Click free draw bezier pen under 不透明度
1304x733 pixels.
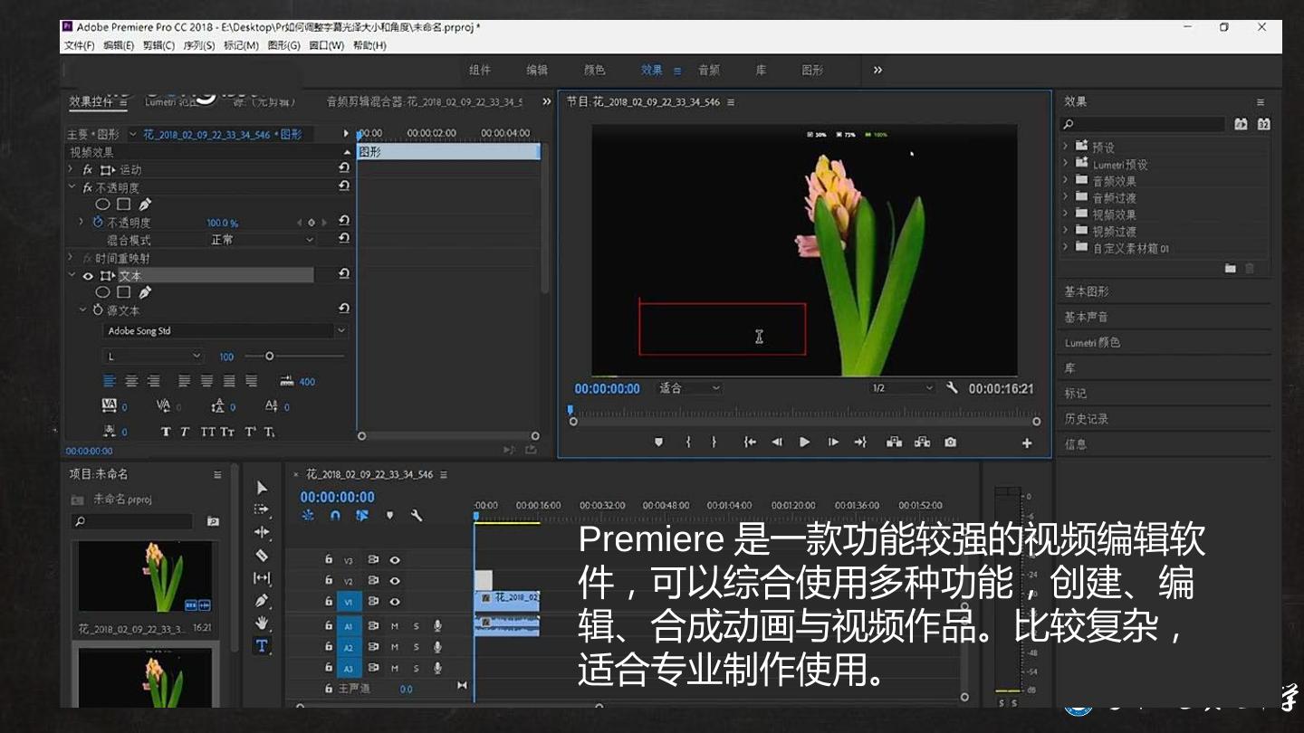(x=145, y=205)
